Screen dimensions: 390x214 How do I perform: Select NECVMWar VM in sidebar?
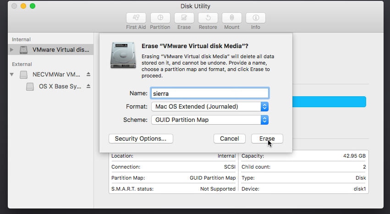coord(51,74)
